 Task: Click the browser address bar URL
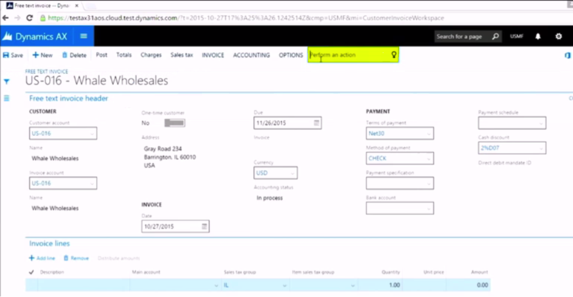(x=246, y=18)
